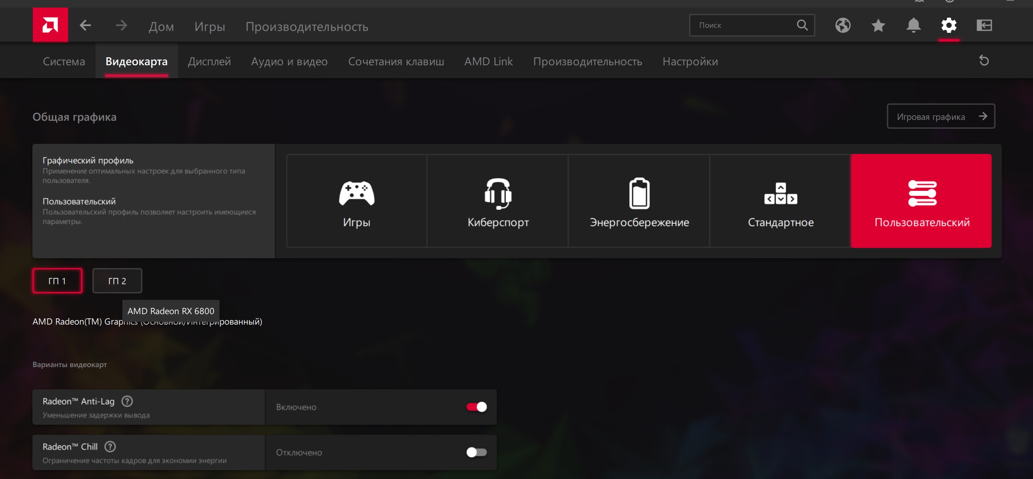Click the Общая графика heading

coord(74,117)
